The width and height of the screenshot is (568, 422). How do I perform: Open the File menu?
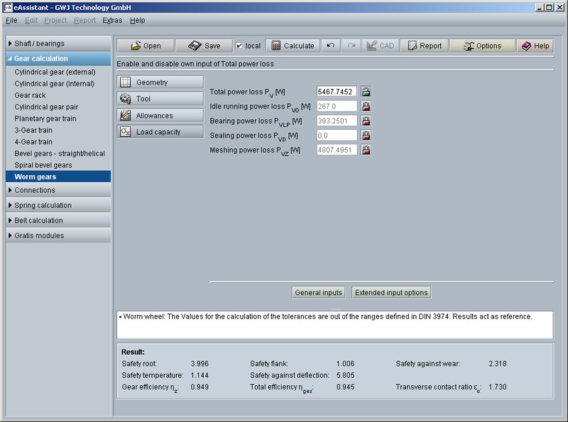tap(11, 21)
